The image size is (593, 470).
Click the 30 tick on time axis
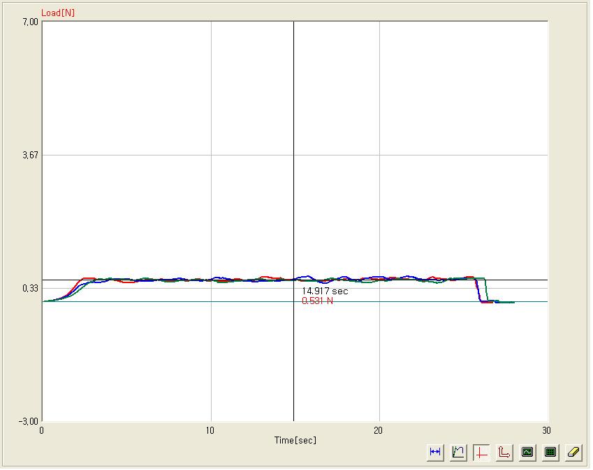[546, 430]
